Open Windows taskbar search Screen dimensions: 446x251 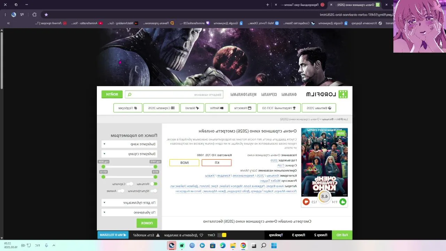264,245
